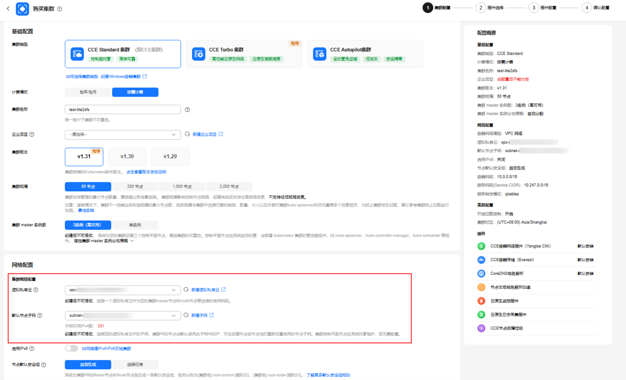Click help icon next to 默认节点子网 label
The image size is (626, 380).
(x=40, y=315)
